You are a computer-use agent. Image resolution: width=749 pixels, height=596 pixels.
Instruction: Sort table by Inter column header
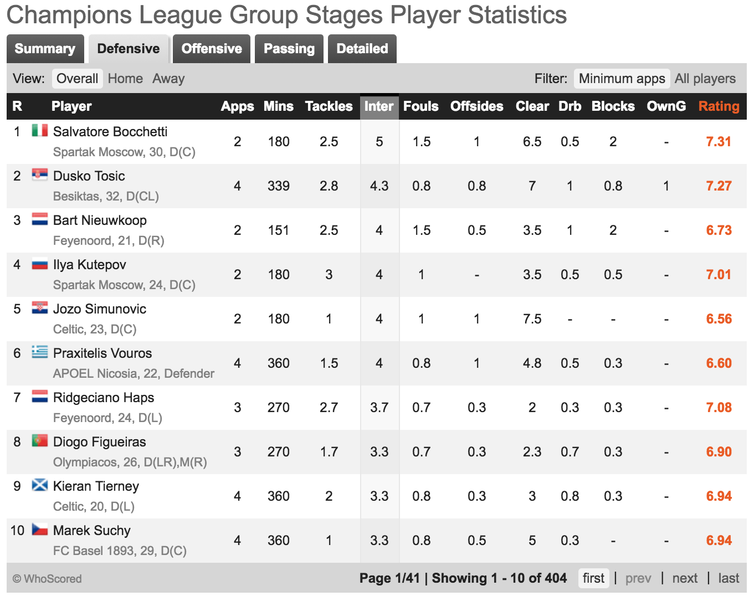tap(379, 106)
